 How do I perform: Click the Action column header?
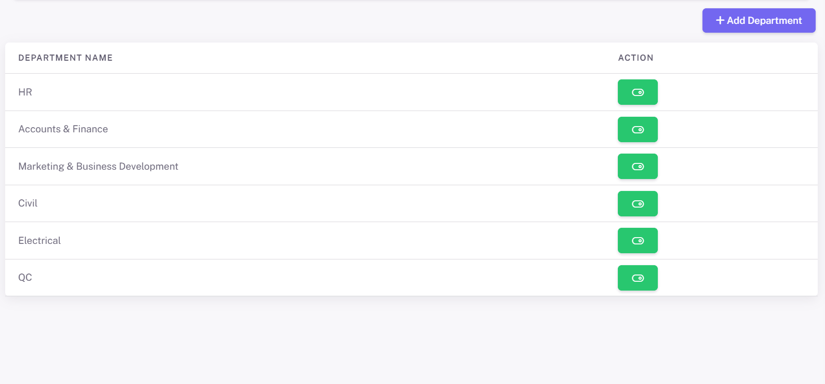[x=635, y=58]
